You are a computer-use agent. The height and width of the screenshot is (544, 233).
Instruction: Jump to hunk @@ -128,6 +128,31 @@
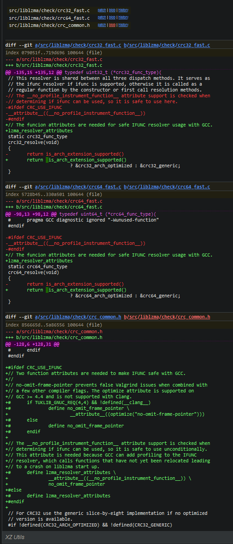(32, 344)
